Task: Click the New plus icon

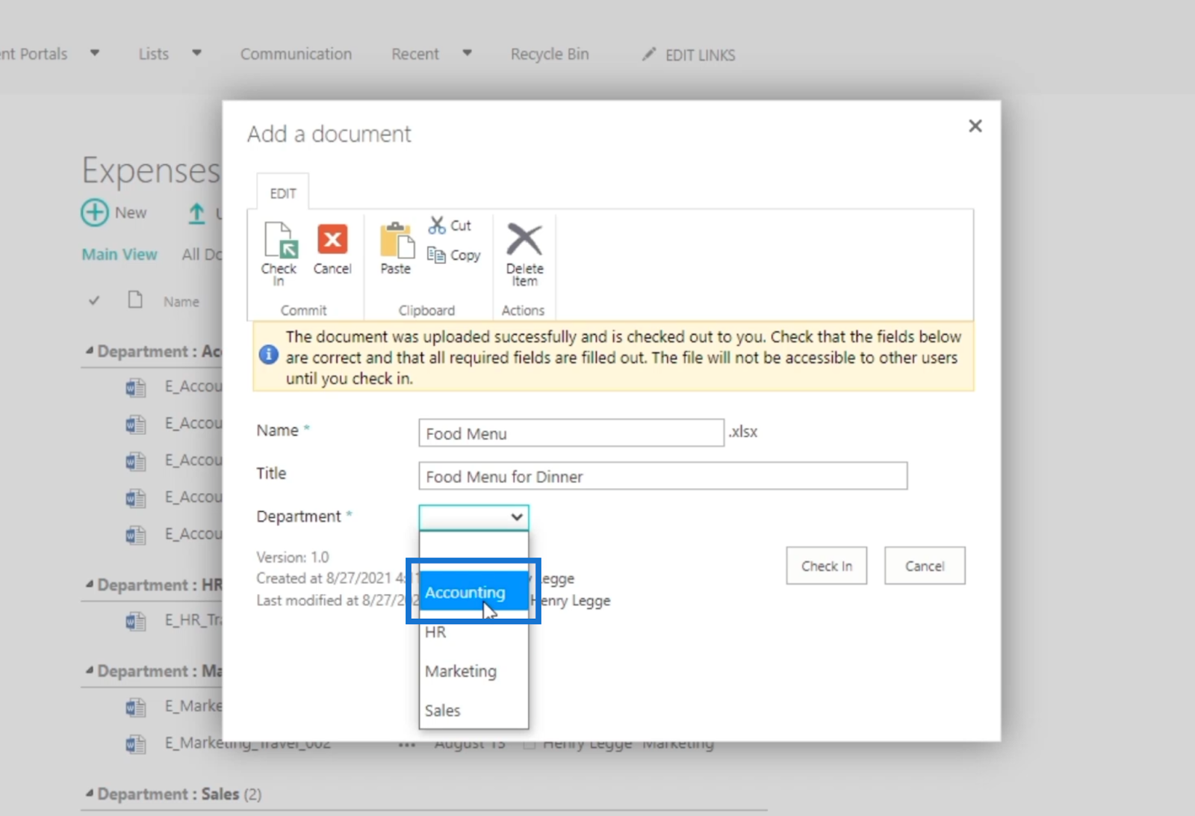Action: [x=95, y=213]
